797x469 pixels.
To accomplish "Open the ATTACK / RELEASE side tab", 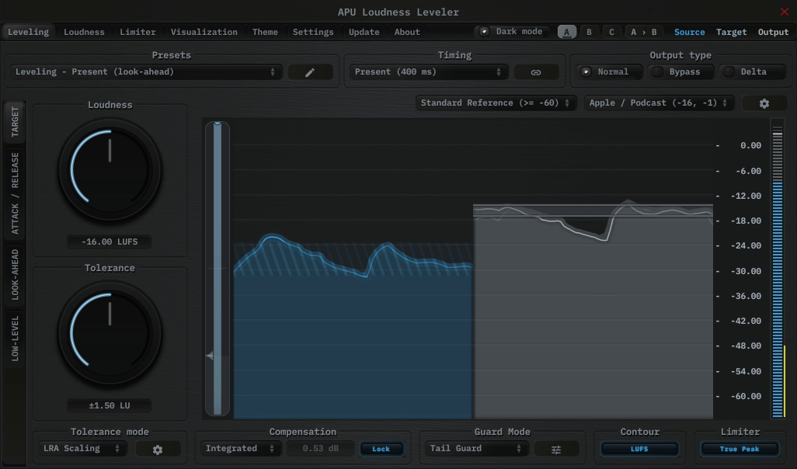I will coord(15,193).
